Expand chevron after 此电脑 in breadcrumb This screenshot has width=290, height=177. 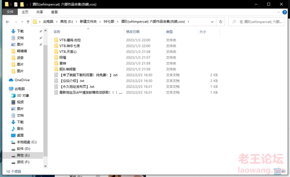click(x=57, y=22)
